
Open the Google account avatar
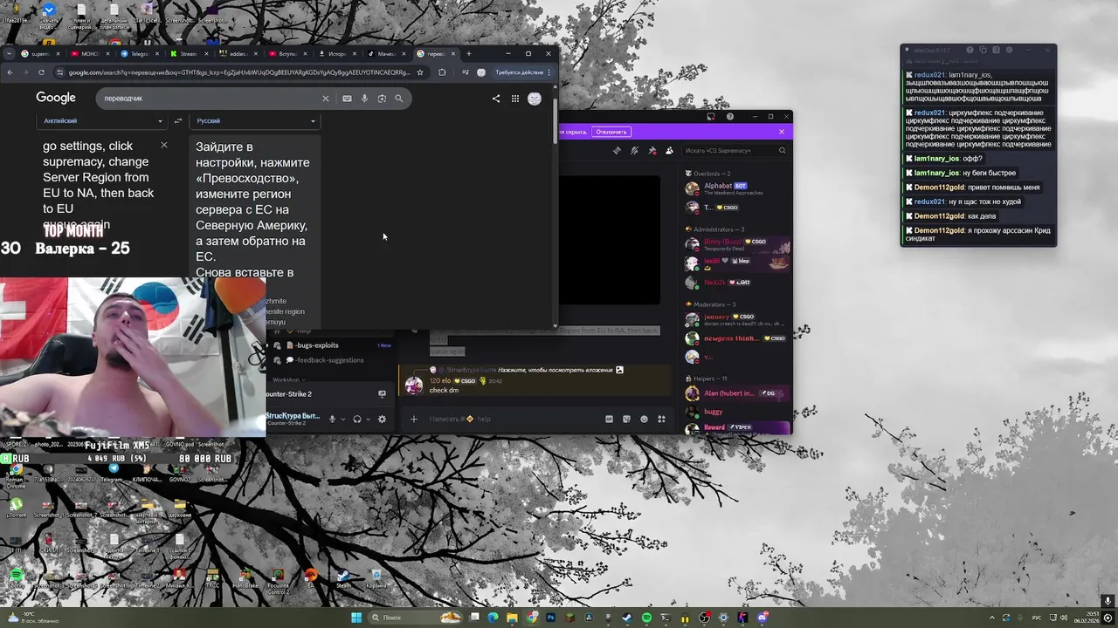click(535, 99)
